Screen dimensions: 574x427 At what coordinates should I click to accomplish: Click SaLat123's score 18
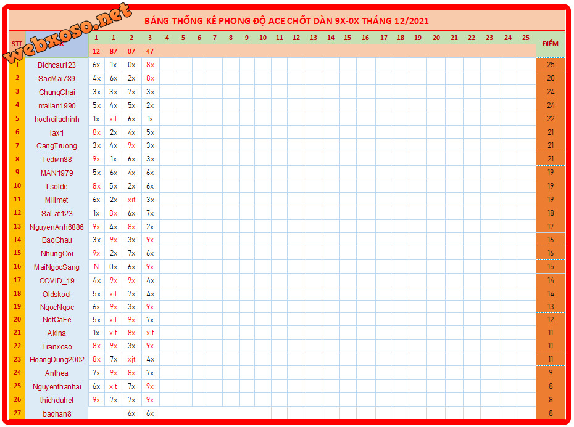(x=550, y=213)
